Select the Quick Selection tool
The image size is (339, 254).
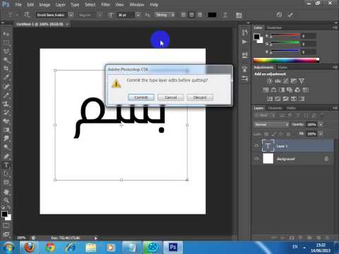click(6, 60)
